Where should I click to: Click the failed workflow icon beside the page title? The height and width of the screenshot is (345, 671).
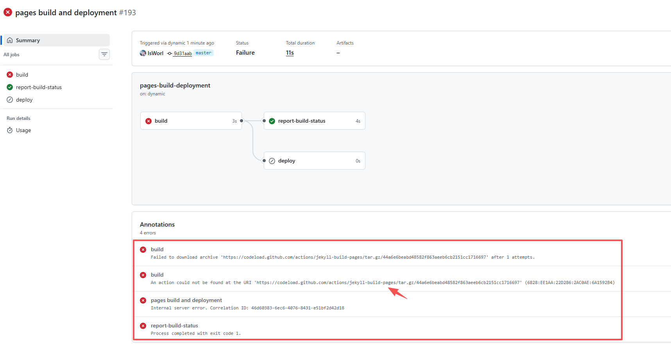coord(8,12)
